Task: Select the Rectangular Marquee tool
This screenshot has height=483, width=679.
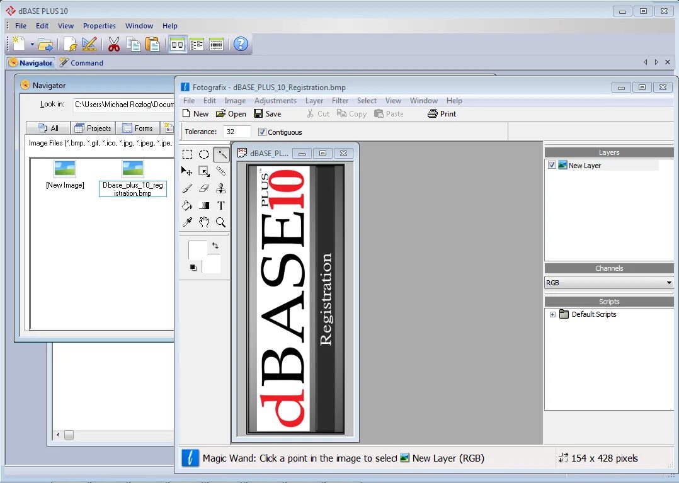Action: 187,154
